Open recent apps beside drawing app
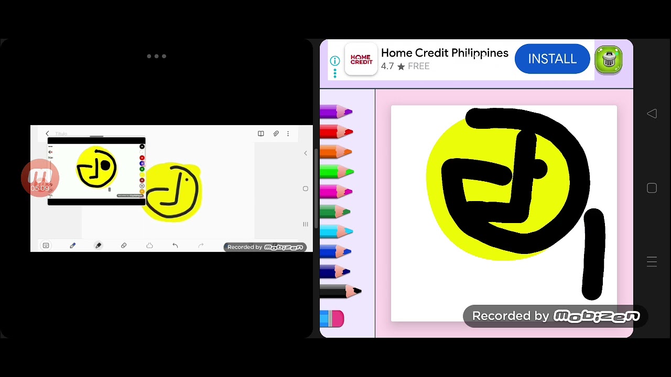The height and width of the screenshot is (377, 671). [652, 262]
